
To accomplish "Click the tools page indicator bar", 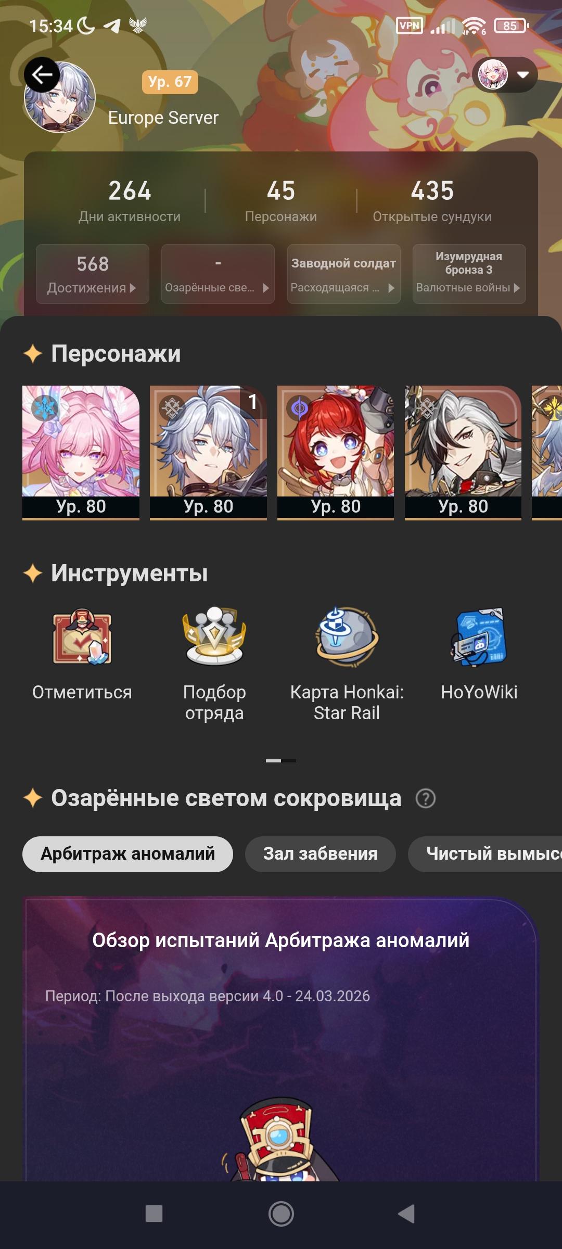I will [281, 761].
